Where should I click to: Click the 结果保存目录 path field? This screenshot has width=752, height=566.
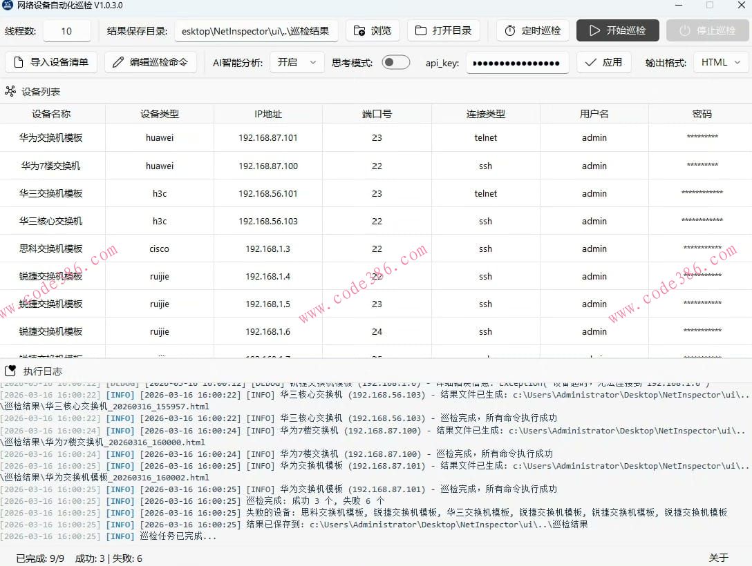coord(256,30)
